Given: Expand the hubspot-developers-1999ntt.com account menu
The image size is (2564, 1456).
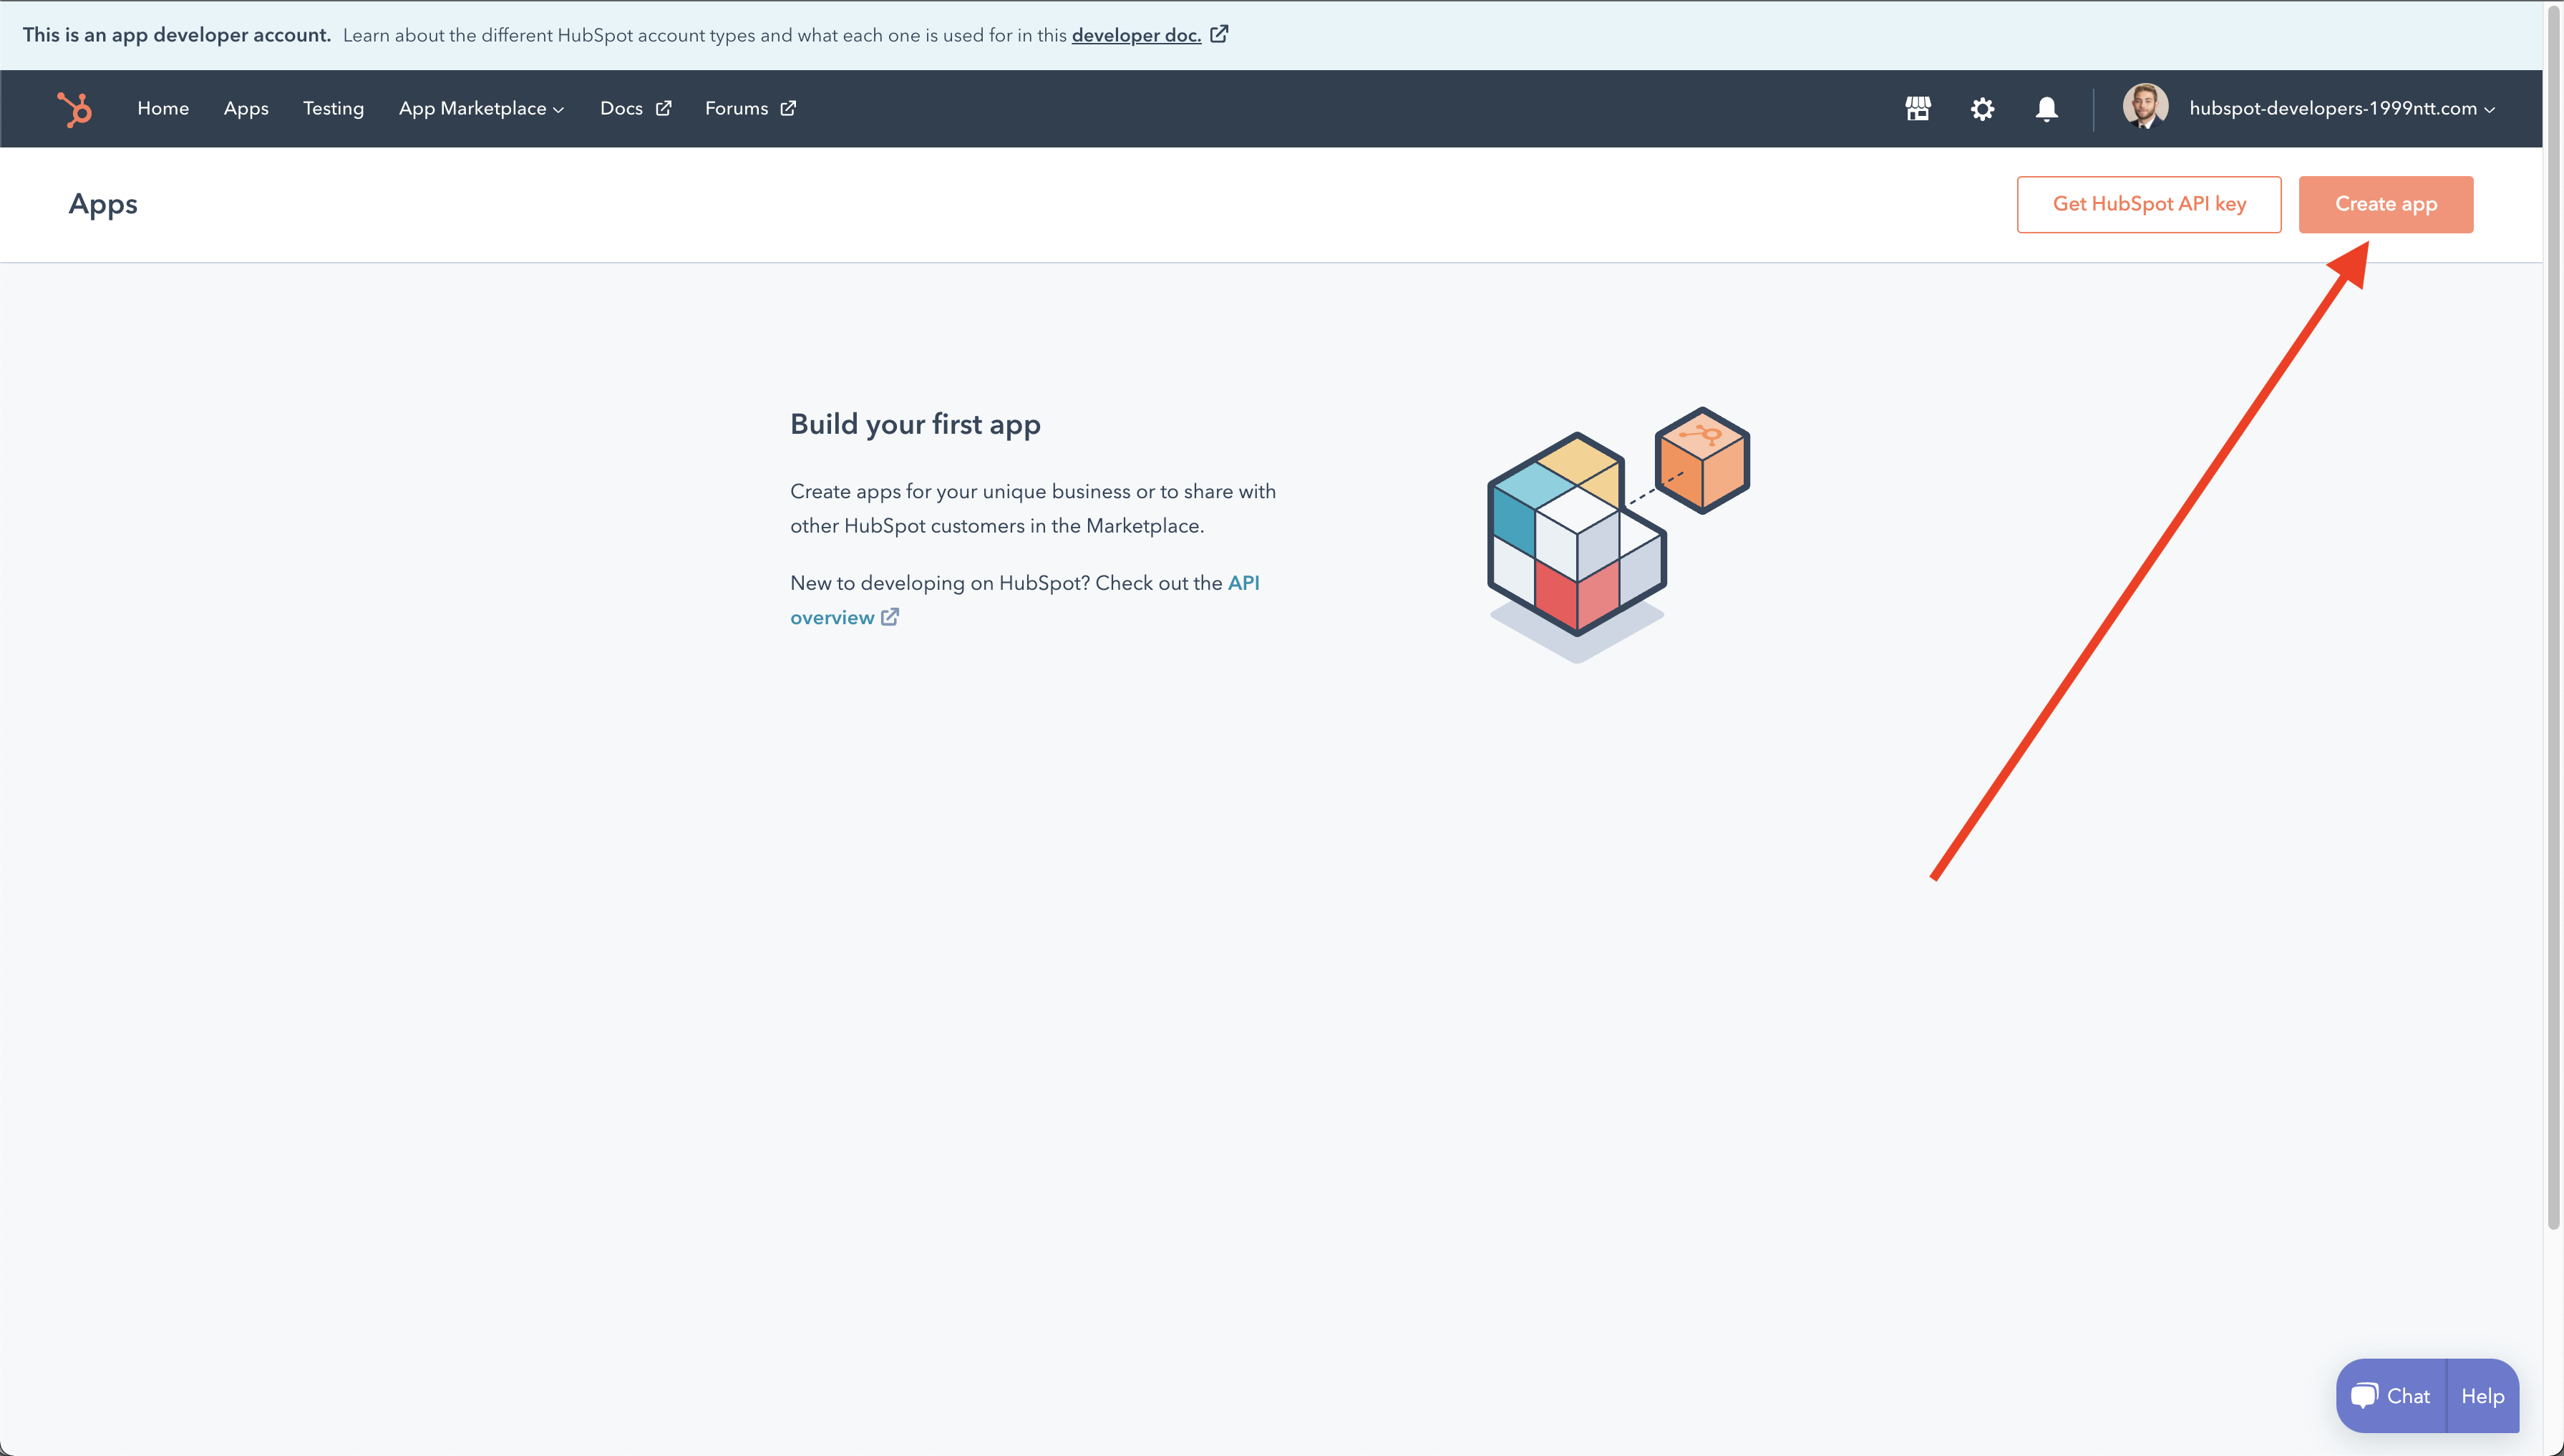Looking at the screenshot, I should [x=2342, y=108].
